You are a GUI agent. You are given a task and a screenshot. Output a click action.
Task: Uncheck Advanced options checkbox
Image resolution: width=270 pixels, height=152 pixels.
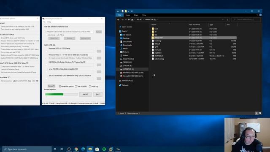(x=60, y=86)
